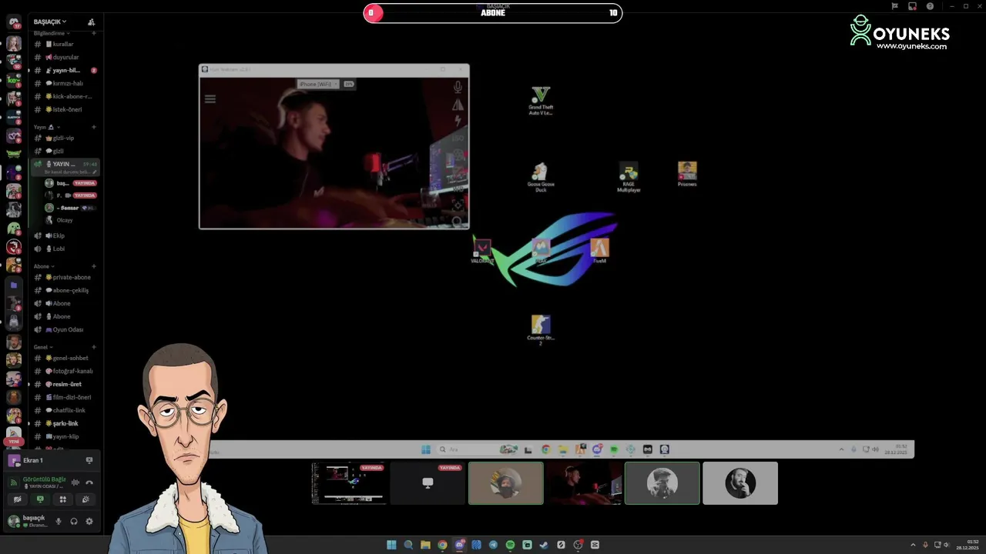Viewport: 986px width, 554px height.
Task: Open the film-dizi-öneri channel
Action: point(65,397)
